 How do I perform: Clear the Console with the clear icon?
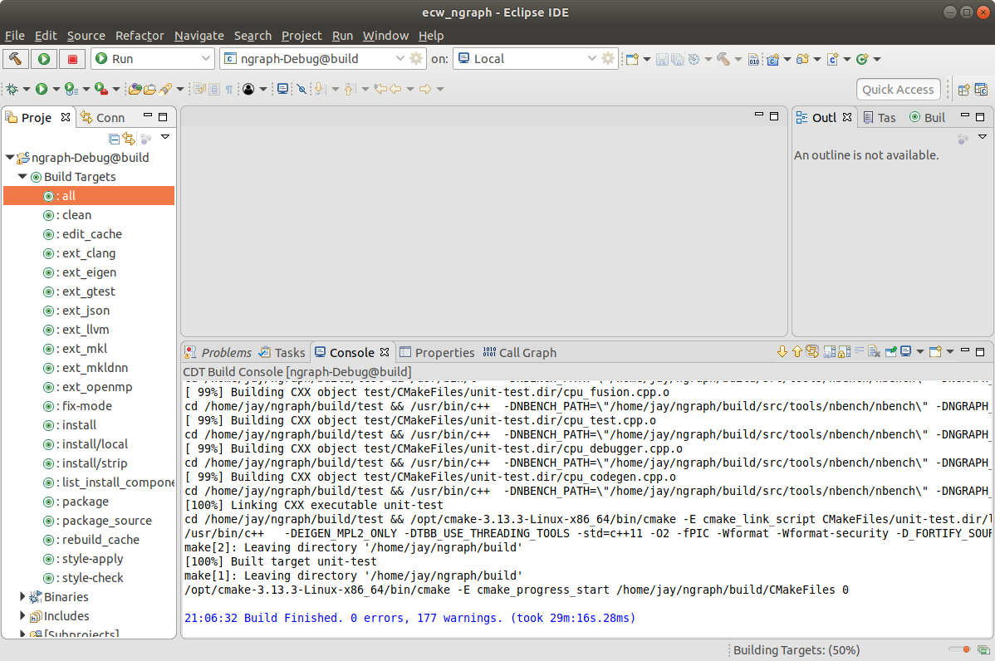[874, 352]
